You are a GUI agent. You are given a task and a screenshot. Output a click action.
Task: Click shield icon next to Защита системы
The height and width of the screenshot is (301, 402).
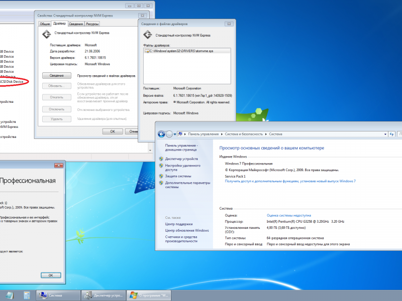tap(161, 176)
